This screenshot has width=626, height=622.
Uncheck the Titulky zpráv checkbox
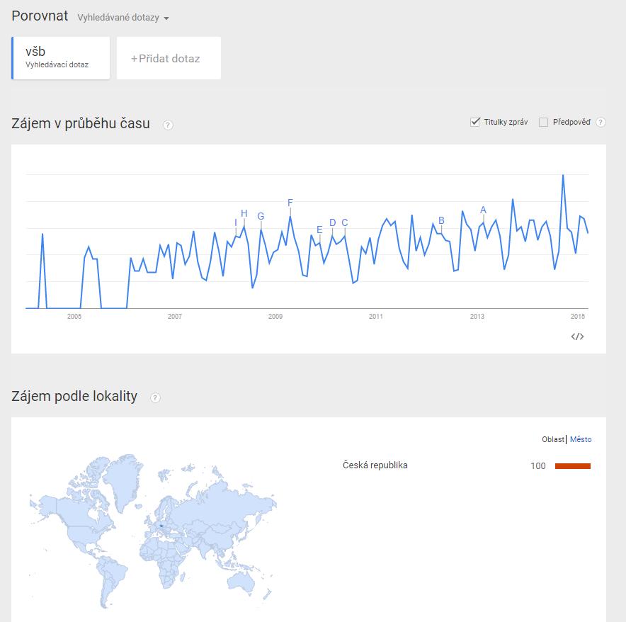point(475,122)
